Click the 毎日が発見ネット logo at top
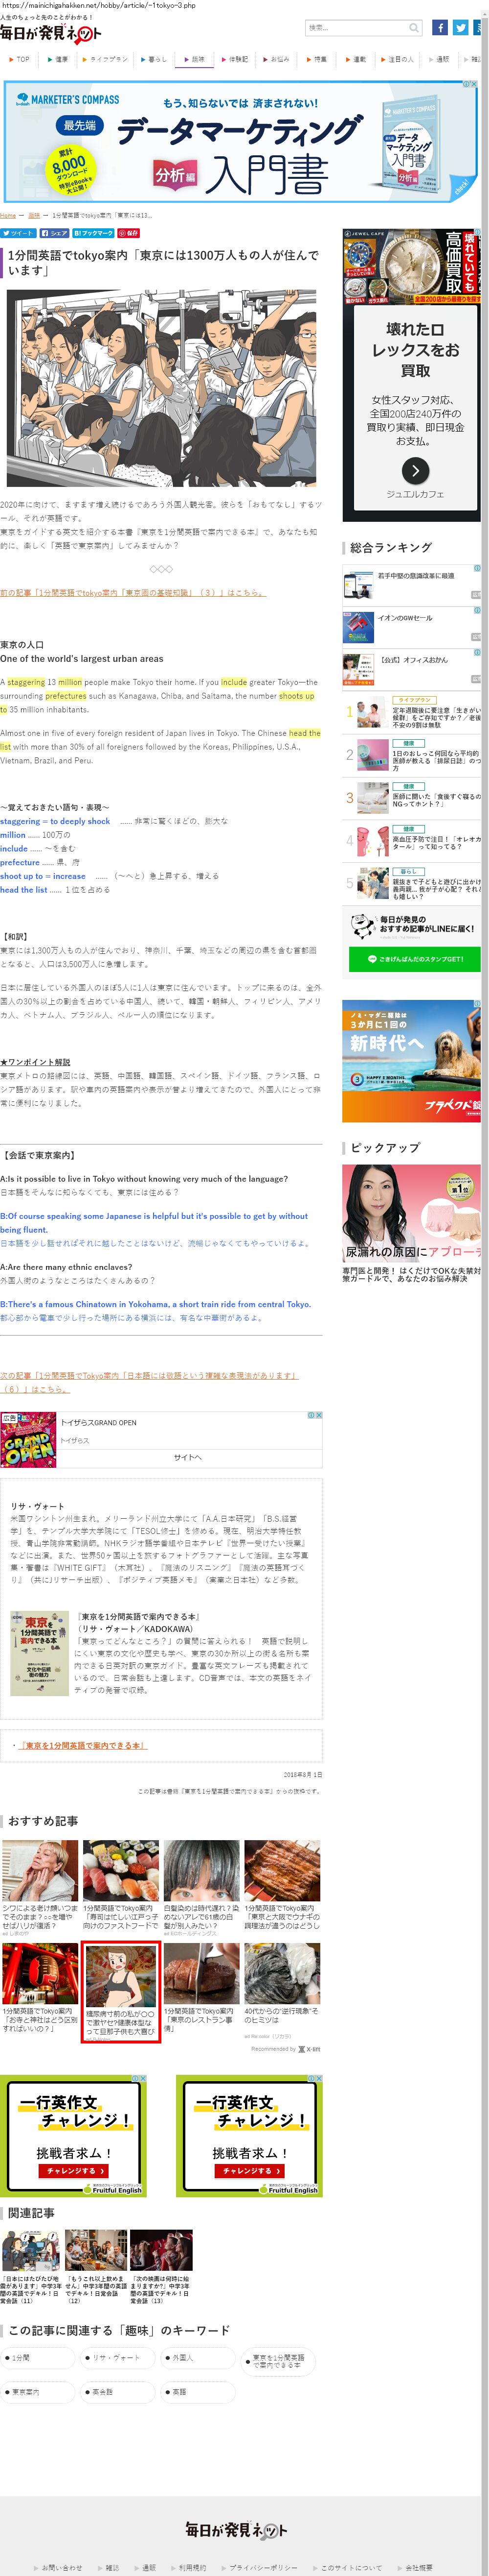This screenshot has width=489, height=2576. pos(51,34)
